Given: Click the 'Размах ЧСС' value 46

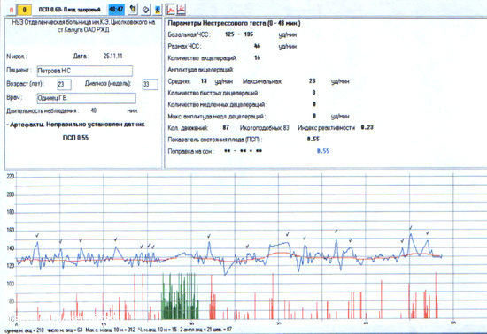Looking at the screenshot, I should point(257,46).
